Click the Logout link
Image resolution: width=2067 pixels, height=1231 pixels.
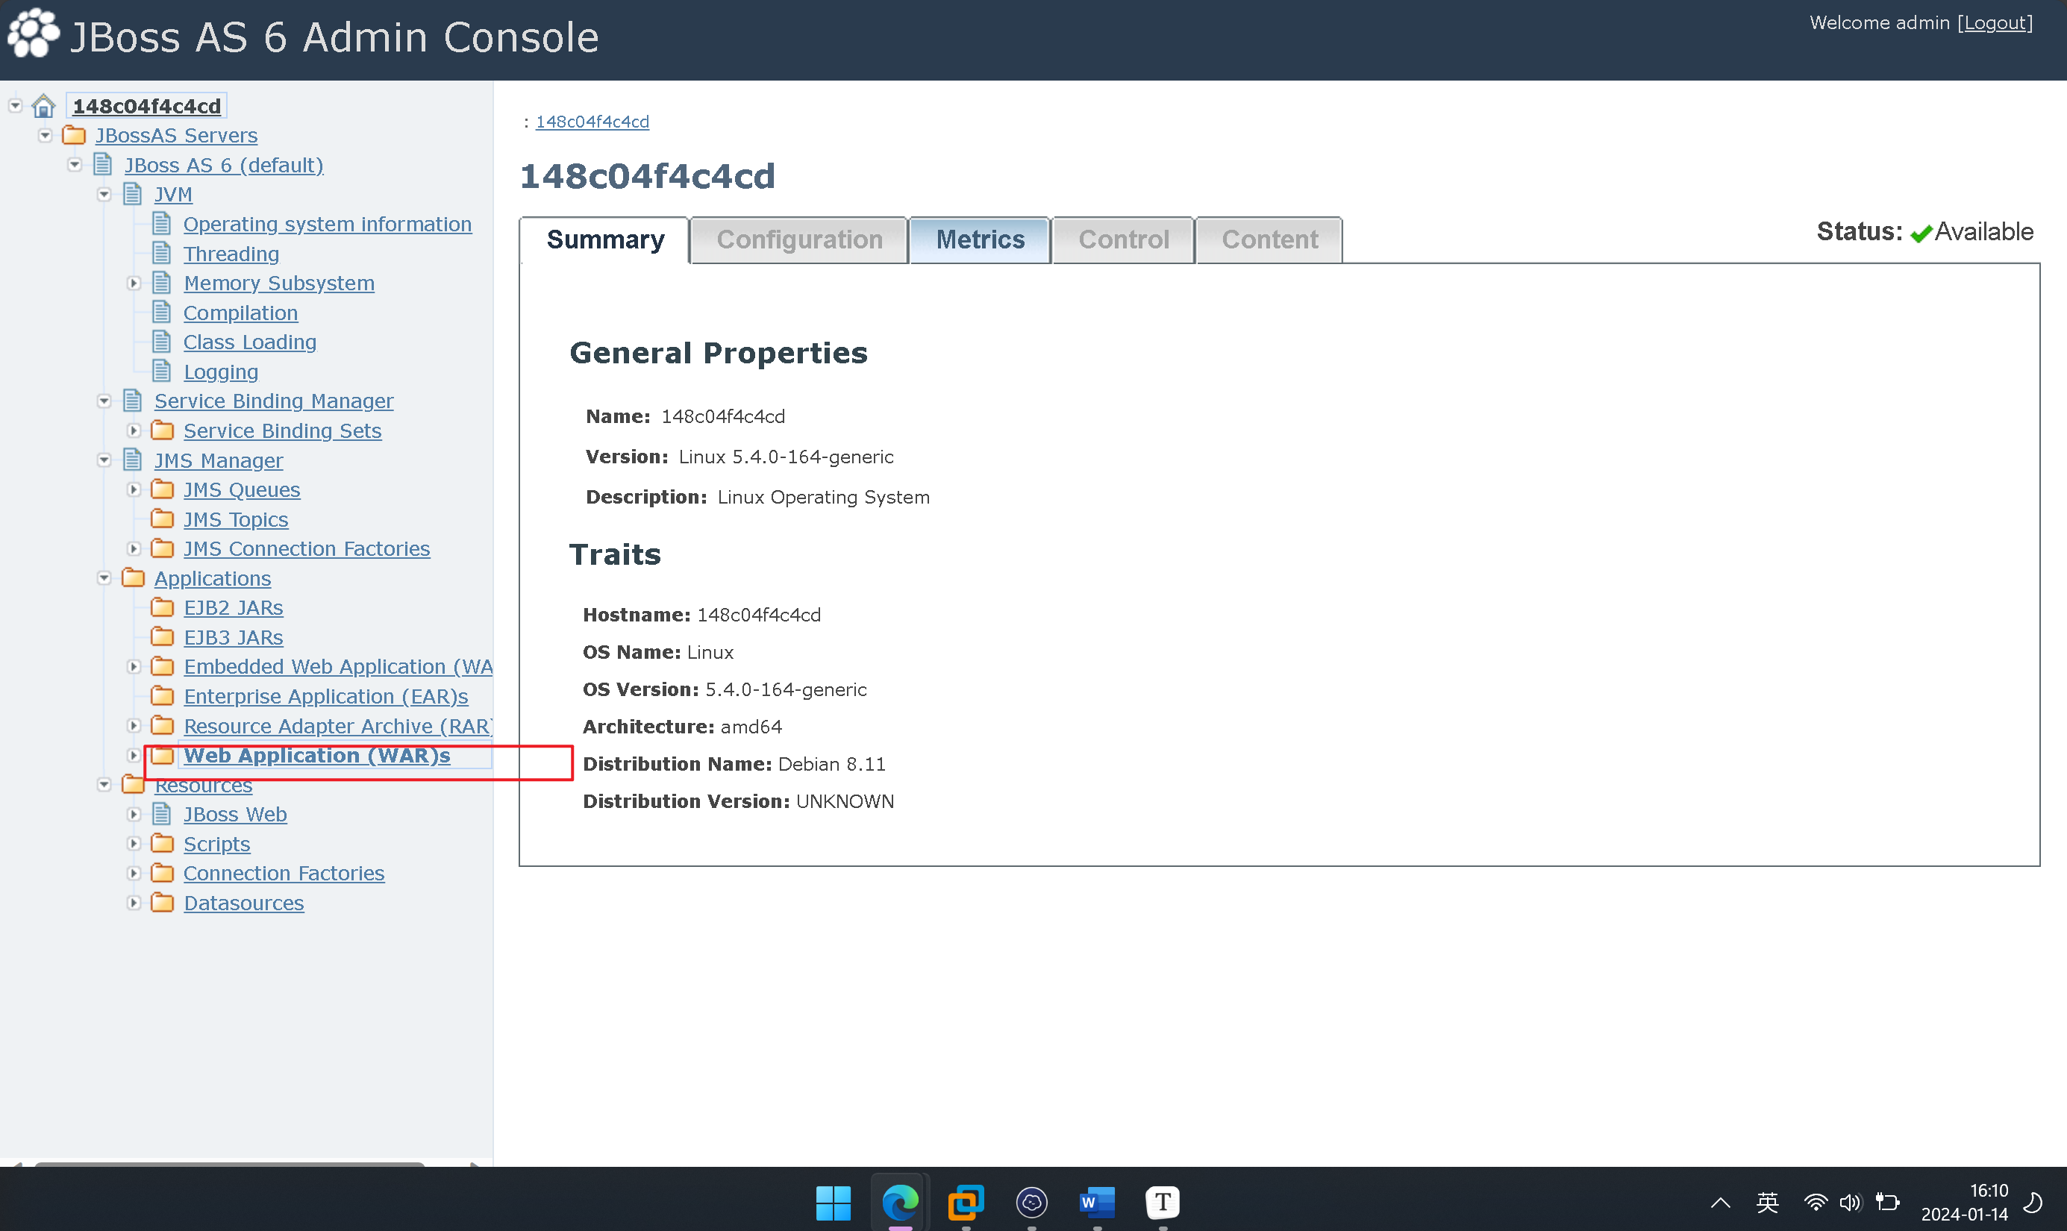(x=1995, y=23)
